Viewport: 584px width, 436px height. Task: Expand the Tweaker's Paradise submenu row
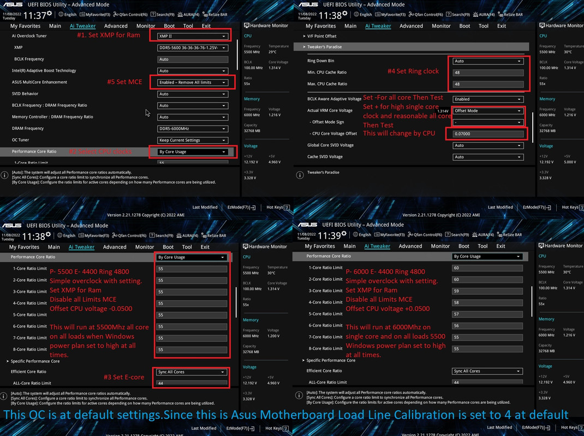click(411, 47)
